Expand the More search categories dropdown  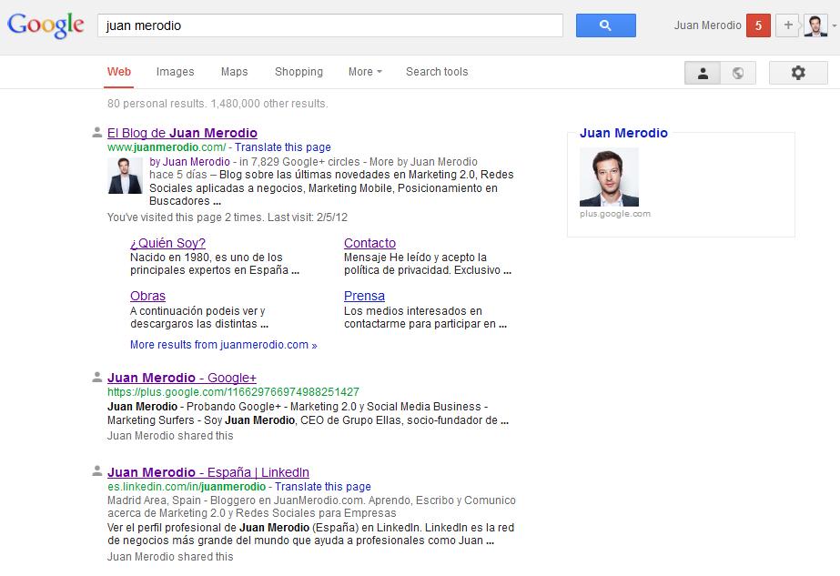pyautogui.click(x=365, y=72)
